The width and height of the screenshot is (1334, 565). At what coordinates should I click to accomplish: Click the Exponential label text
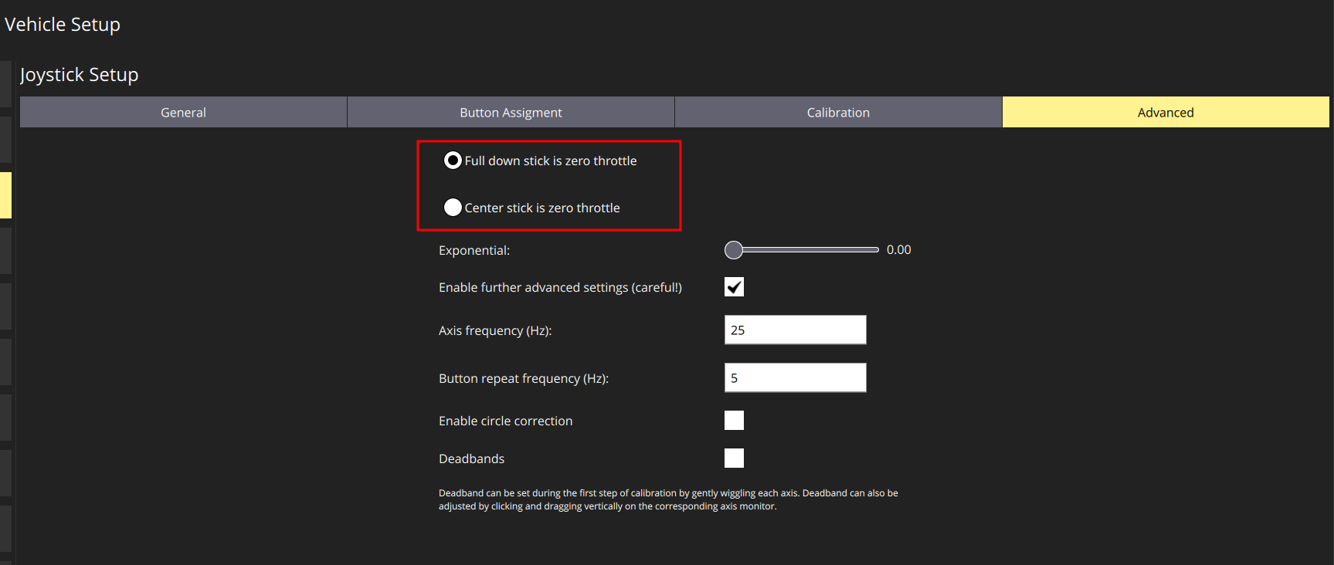(474, 251)
